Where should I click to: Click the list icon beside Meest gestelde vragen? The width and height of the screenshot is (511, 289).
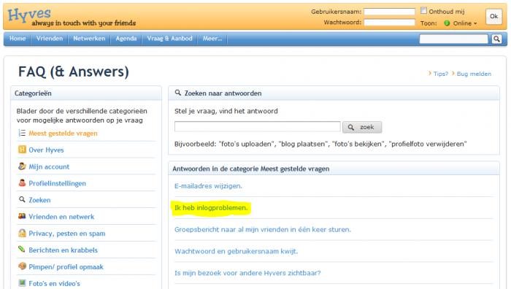click(x=22, y=133)
